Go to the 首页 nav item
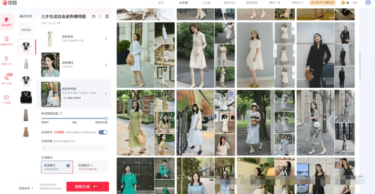This screenshot has width=375, height=194. [x=161, y=2]
